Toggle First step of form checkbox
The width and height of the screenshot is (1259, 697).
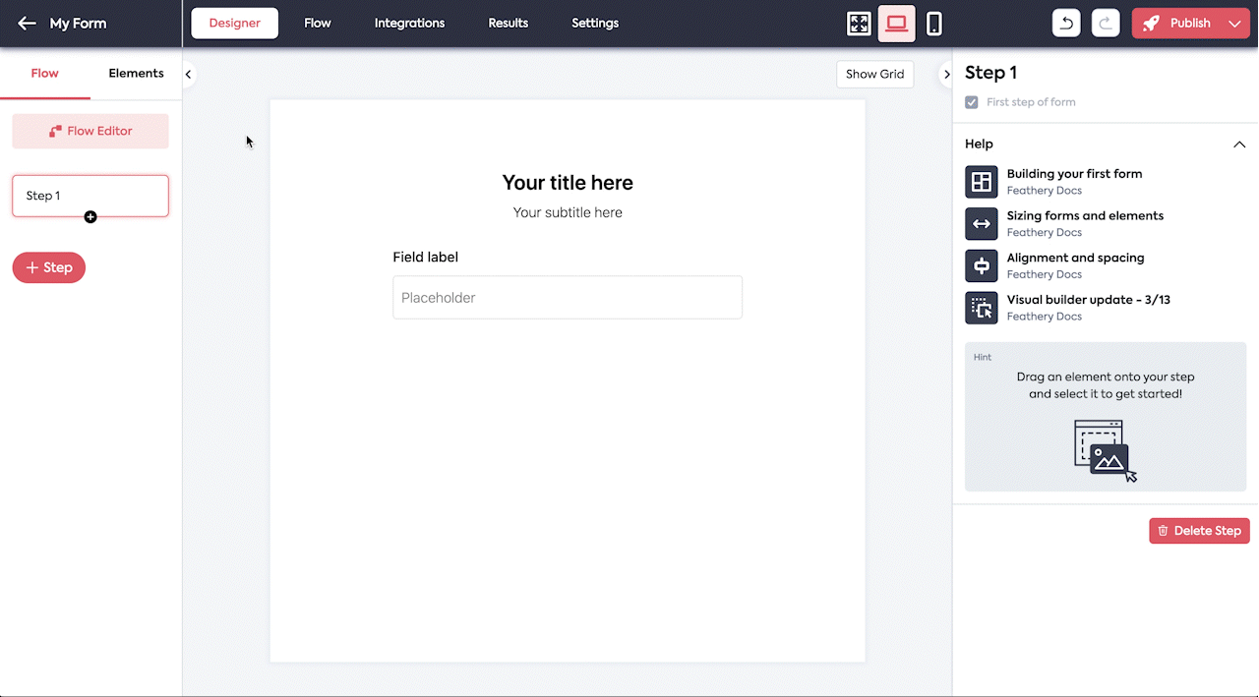click(x=972, y=102)
